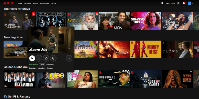Click the Rousing tag

32,68
